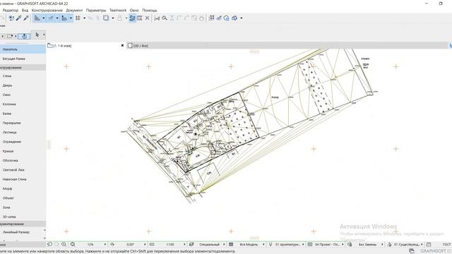This screenshot has width=452, height=254.
Task: Expand the grid snap options arrow
Action: 84,18
